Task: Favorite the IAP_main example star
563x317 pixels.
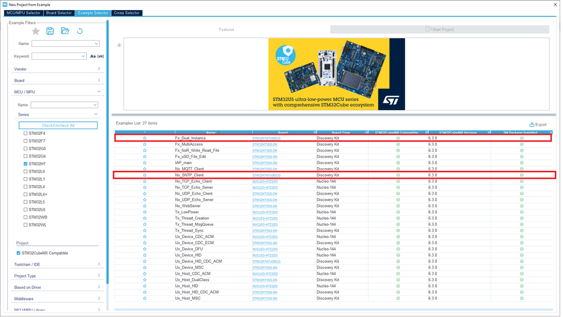Action: pos(145,163)
